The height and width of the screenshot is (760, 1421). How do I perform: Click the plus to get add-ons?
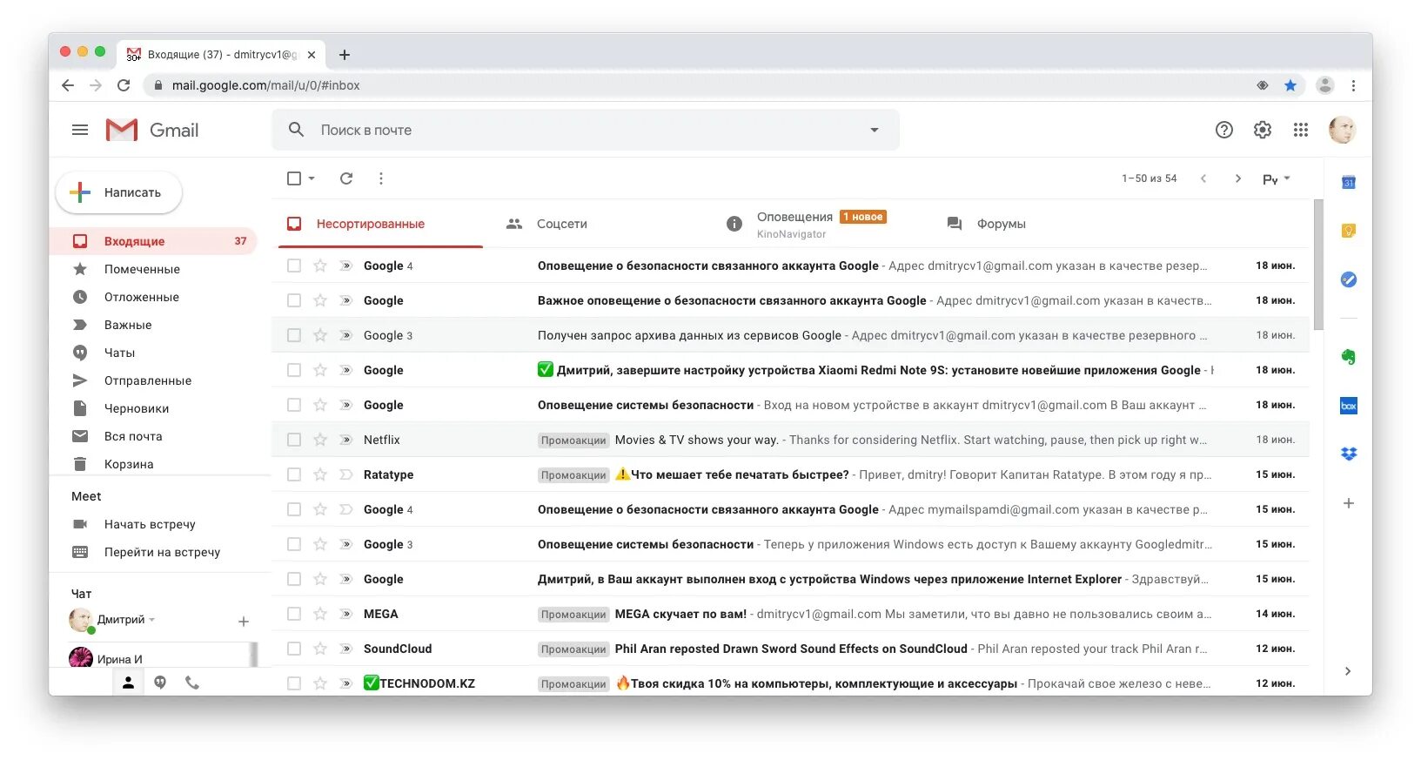[x=1349, y=503]
